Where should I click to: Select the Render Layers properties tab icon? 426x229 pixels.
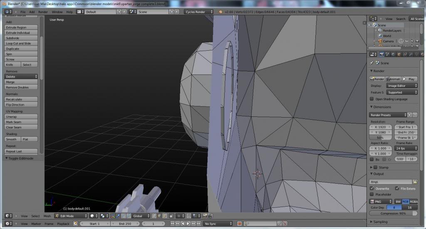(387, 54)
